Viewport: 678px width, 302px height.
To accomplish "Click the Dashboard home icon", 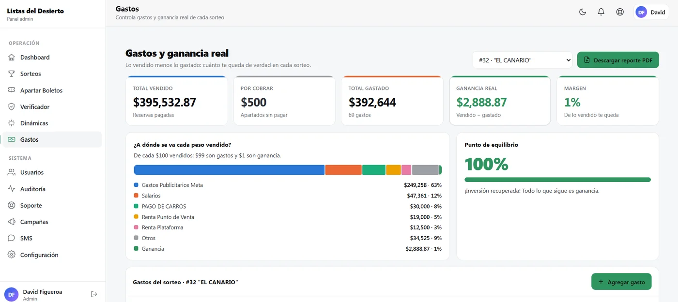I will pyautogui.click(x=12, y=57).
